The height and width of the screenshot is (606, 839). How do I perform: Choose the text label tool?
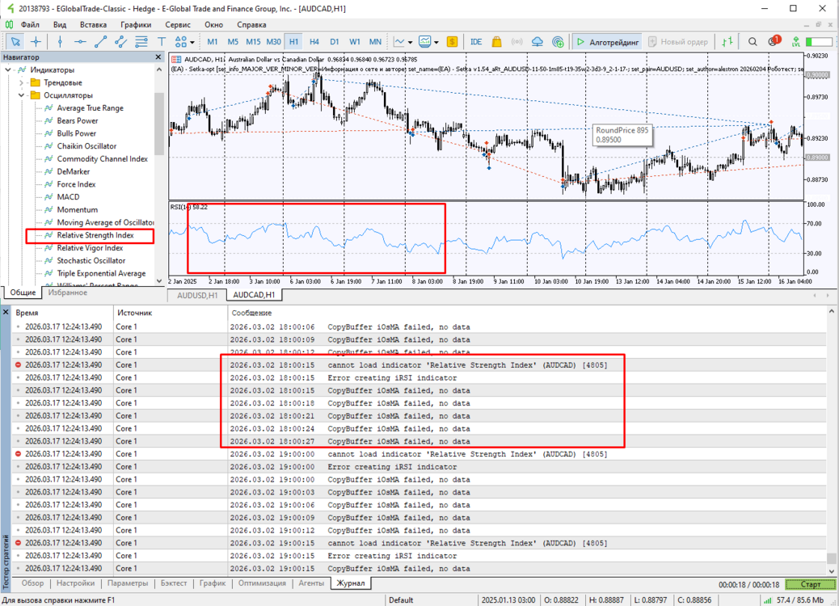click(162, 42)
